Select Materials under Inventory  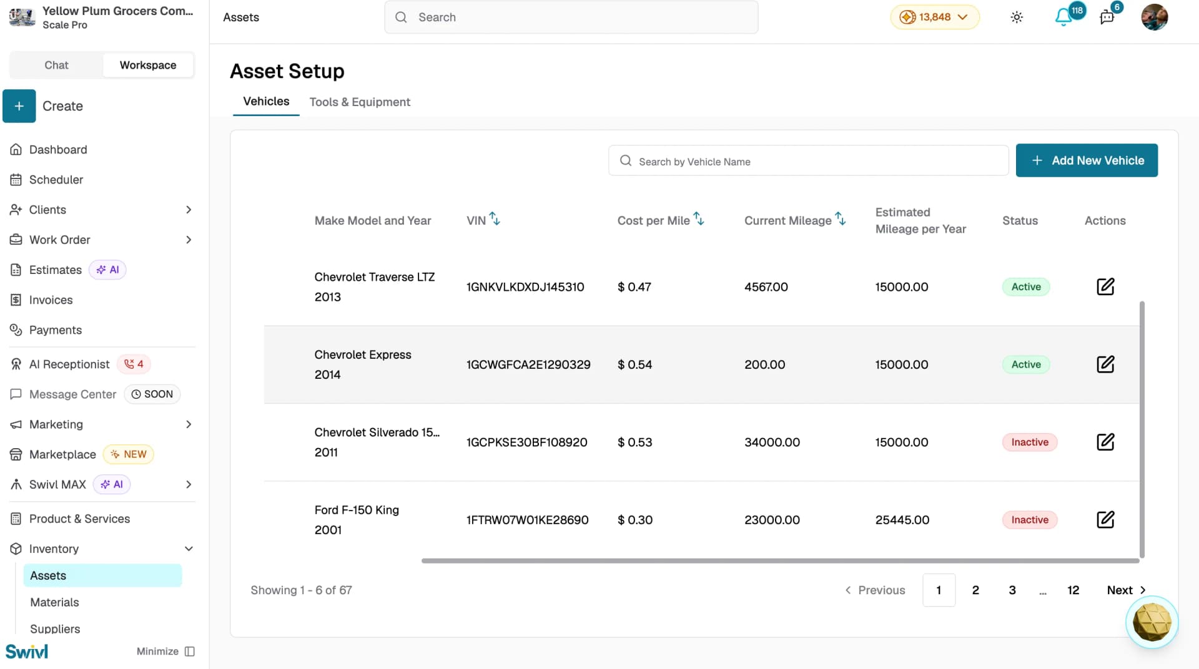click(x=54, y=602)
